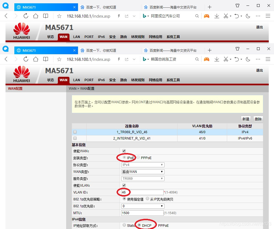
Task: Open hamburger menu in lower browser
Action: pos(268,59)
